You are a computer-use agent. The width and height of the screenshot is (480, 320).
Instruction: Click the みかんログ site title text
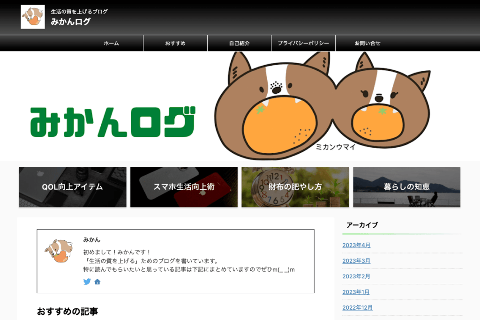pyautogui.click(x=71, y=22)
